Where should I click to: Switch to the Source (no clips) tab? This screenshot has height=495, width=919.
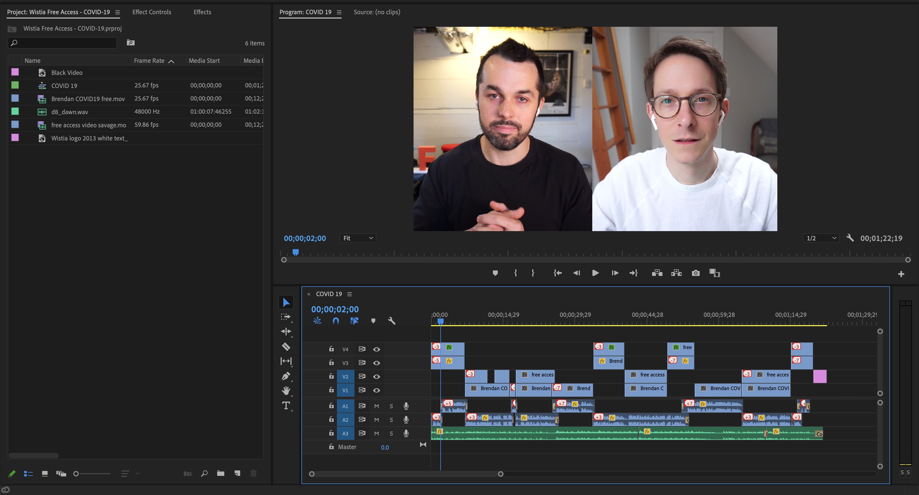tap(377, 12)
